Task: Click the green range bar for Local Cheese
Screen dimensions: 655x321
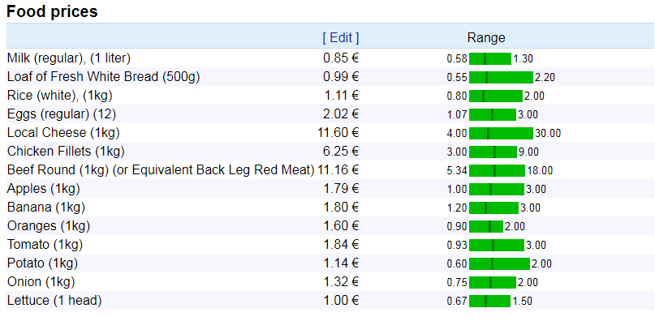Action: [x=502, y=134]
